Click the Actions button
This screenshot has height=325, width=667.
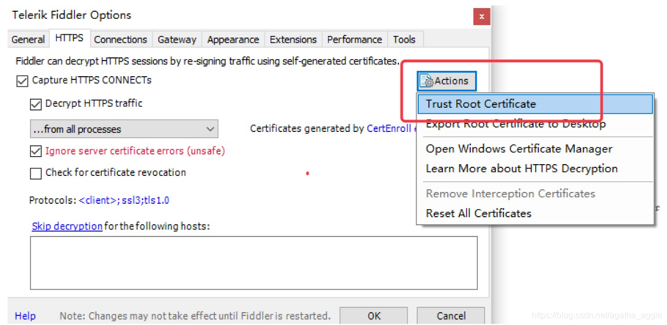[446, 80]
